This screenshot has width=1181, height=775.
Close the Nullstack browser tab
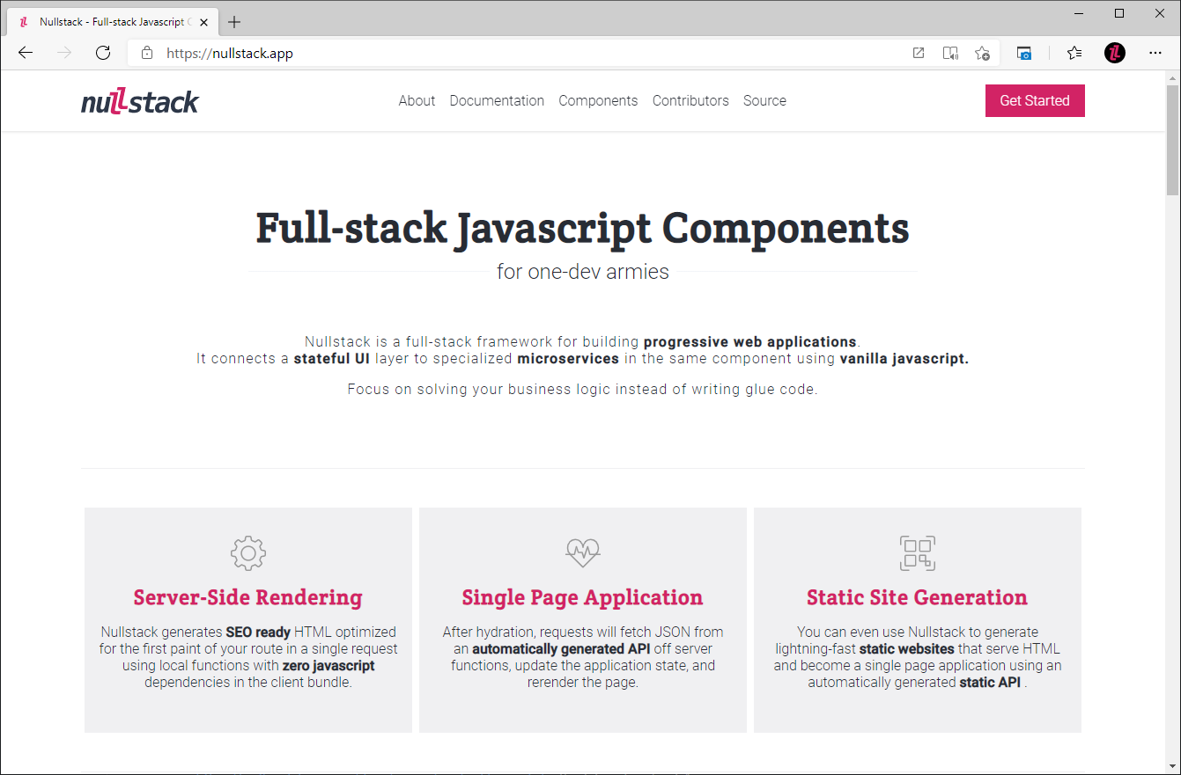[203, 22]
